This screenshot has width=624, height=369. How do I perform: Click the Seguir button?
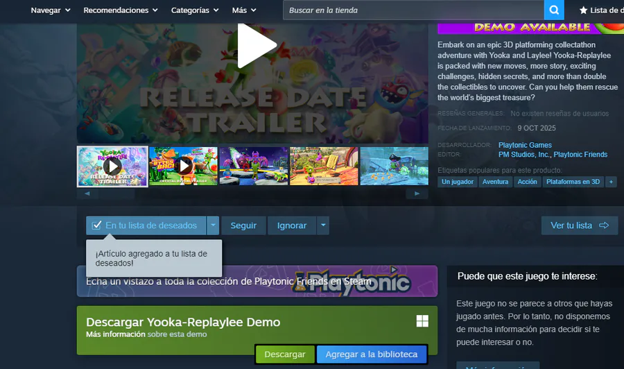pos(243,225)
